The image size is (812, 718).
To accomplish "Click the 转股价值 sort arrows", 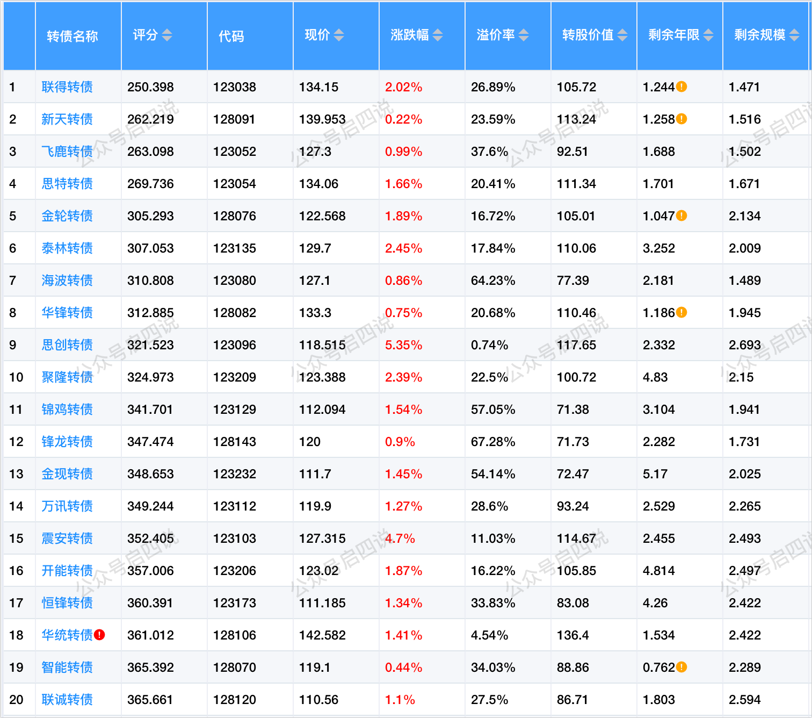I will pyautogui.click(x=622, y=35).
